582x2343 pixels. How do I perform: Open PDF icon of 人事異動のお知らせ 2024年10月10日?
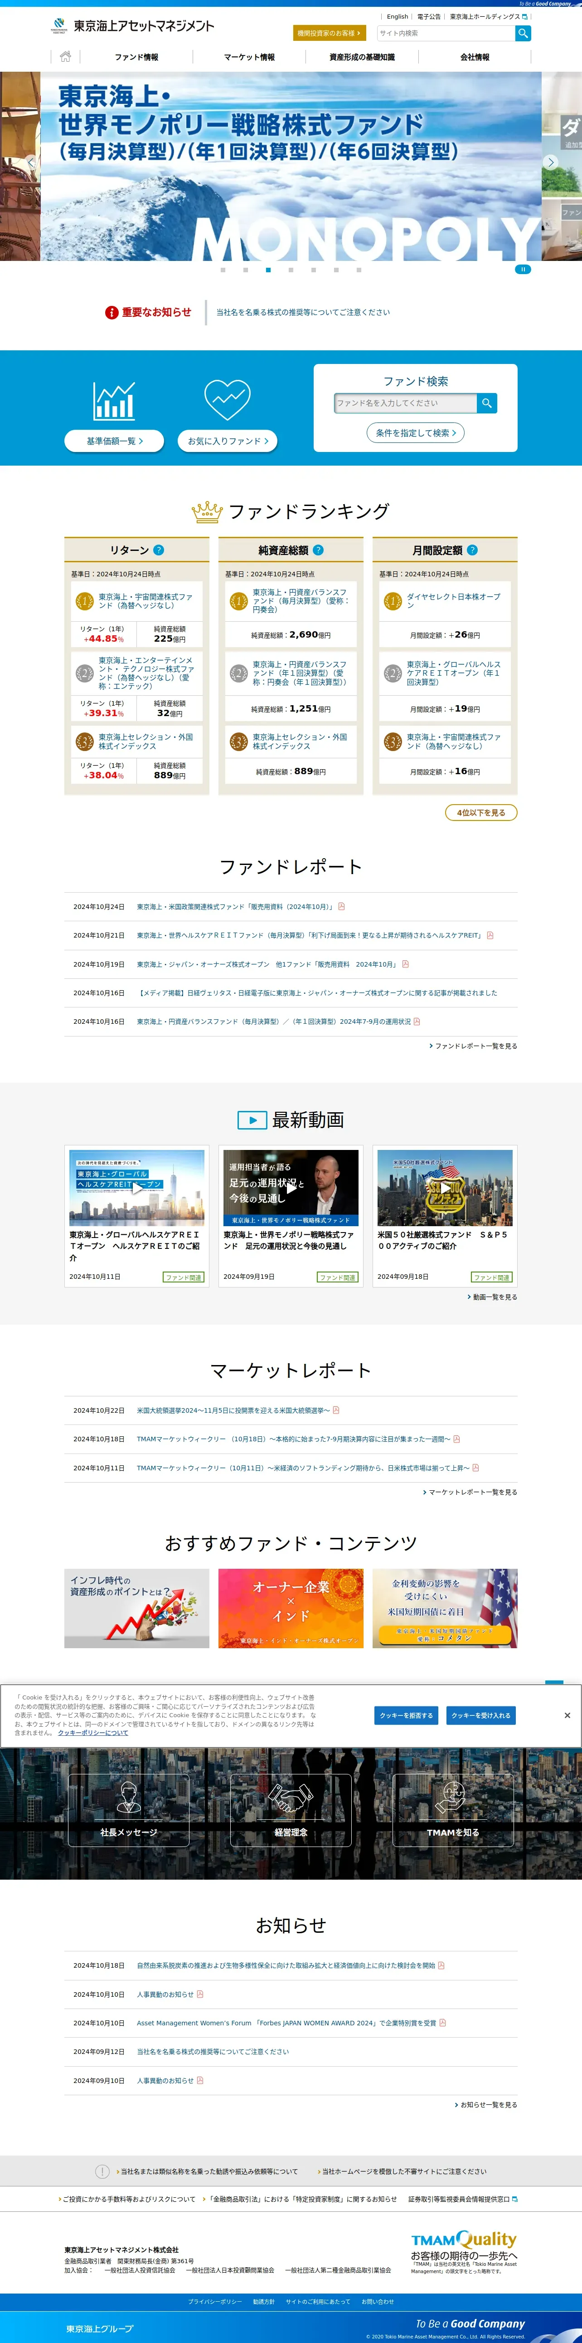tap(200, 1994)
